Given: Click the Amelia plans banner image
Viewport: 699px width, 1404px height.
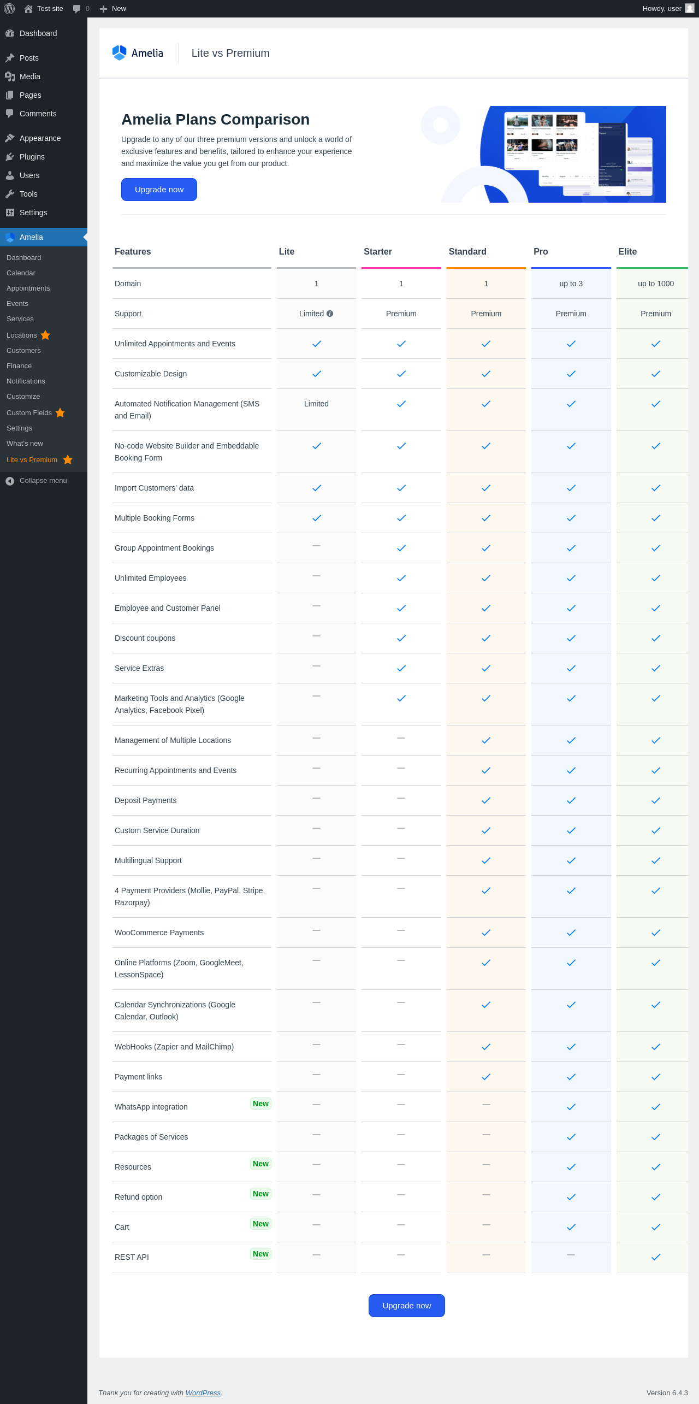Looking at the screenshot, I should click(554, 154).
